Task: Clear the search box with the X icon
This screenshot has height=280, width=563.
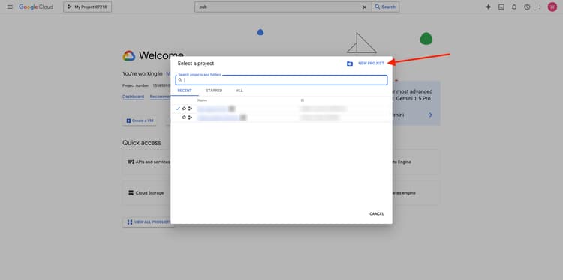Action: 364,7
